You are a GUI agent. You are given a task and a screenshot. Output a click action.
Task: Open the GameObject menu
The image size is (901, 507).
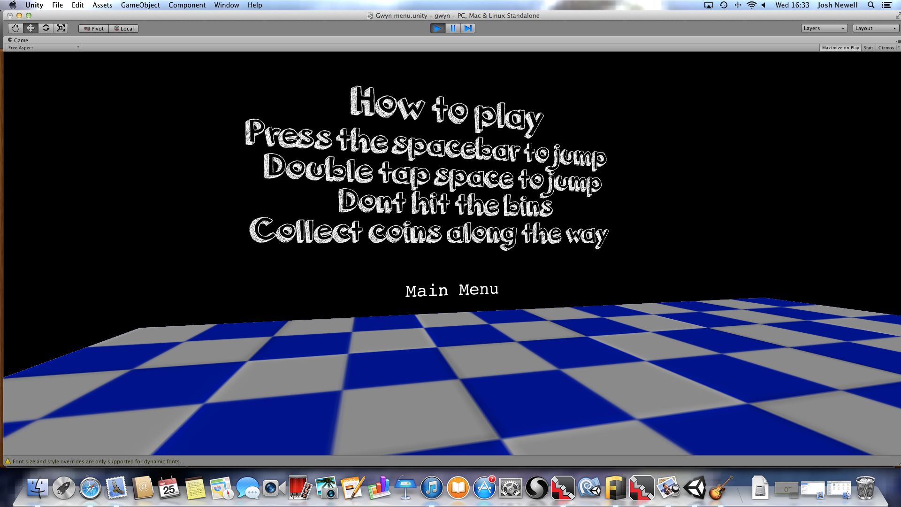pos(140,5)
